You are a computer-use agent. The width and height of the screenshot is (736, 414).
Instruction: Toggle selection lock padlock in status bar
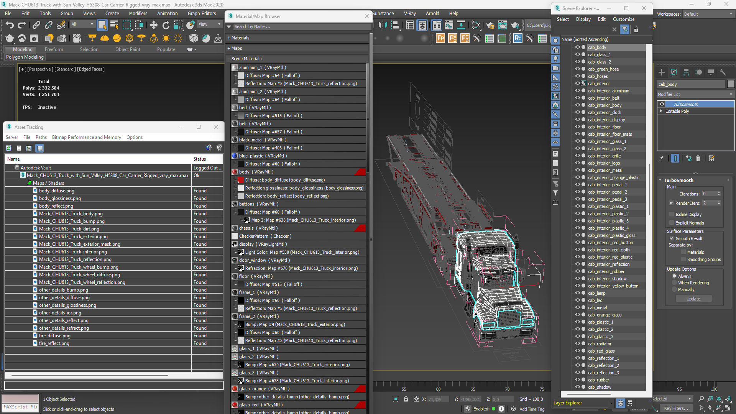406,399
